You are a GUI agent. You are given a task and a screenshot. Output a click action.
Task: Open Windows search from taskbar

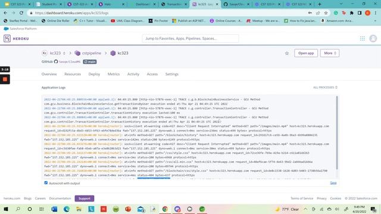[x=18, y=209]
